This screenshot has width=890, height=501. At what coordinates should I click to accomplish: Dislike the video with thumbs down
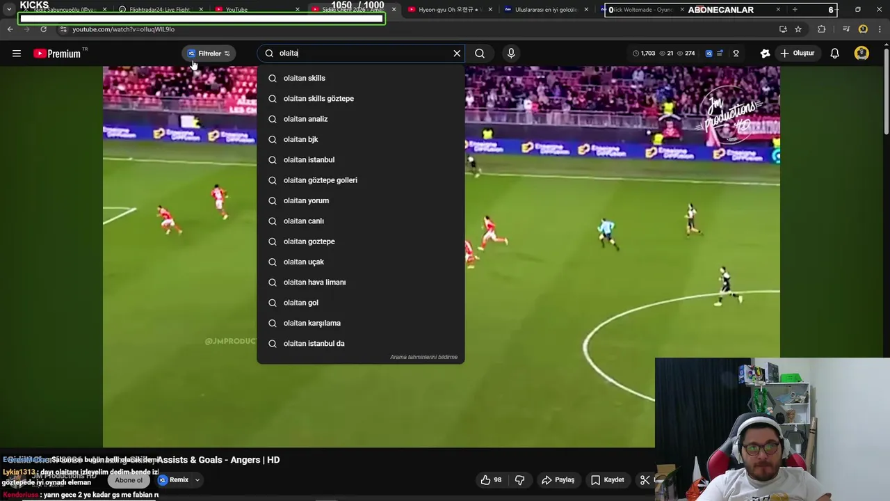click(x=519, y=480)
